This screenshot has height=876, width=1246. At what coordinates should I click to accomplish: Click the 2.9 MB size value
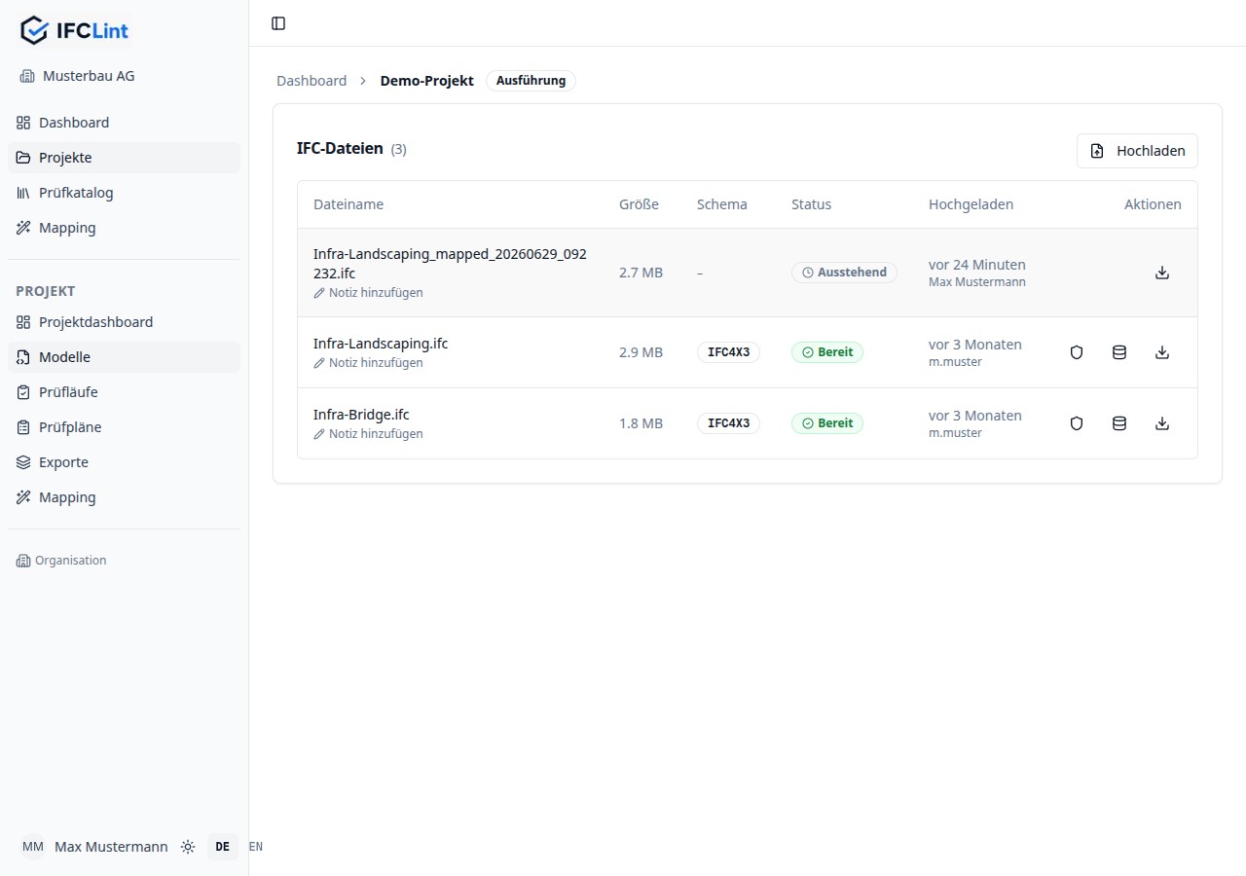coord(641,352)
